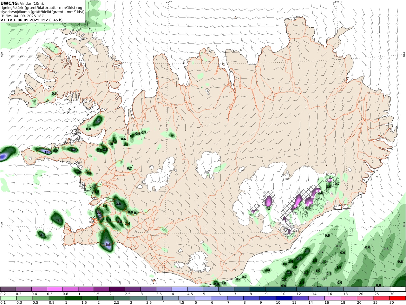406x305 pixels.
Task: Click initial time 'IT: Fim. 04. 09. 2025 18Z'
Action: point(22,16)
